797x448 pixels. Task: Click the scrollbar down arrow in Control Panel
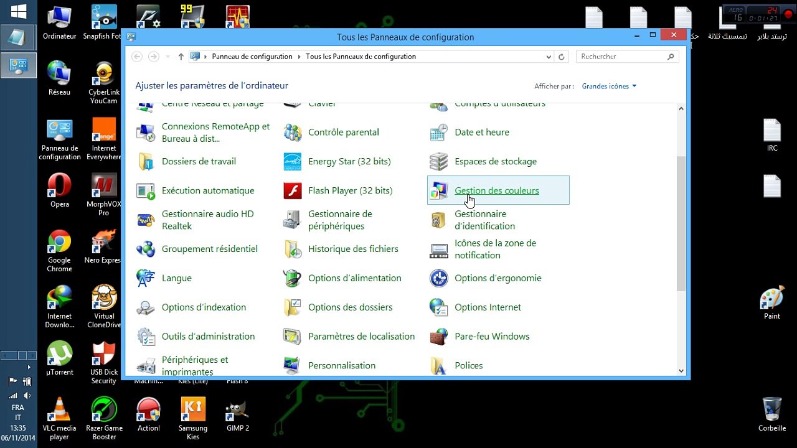pos(681,371)
